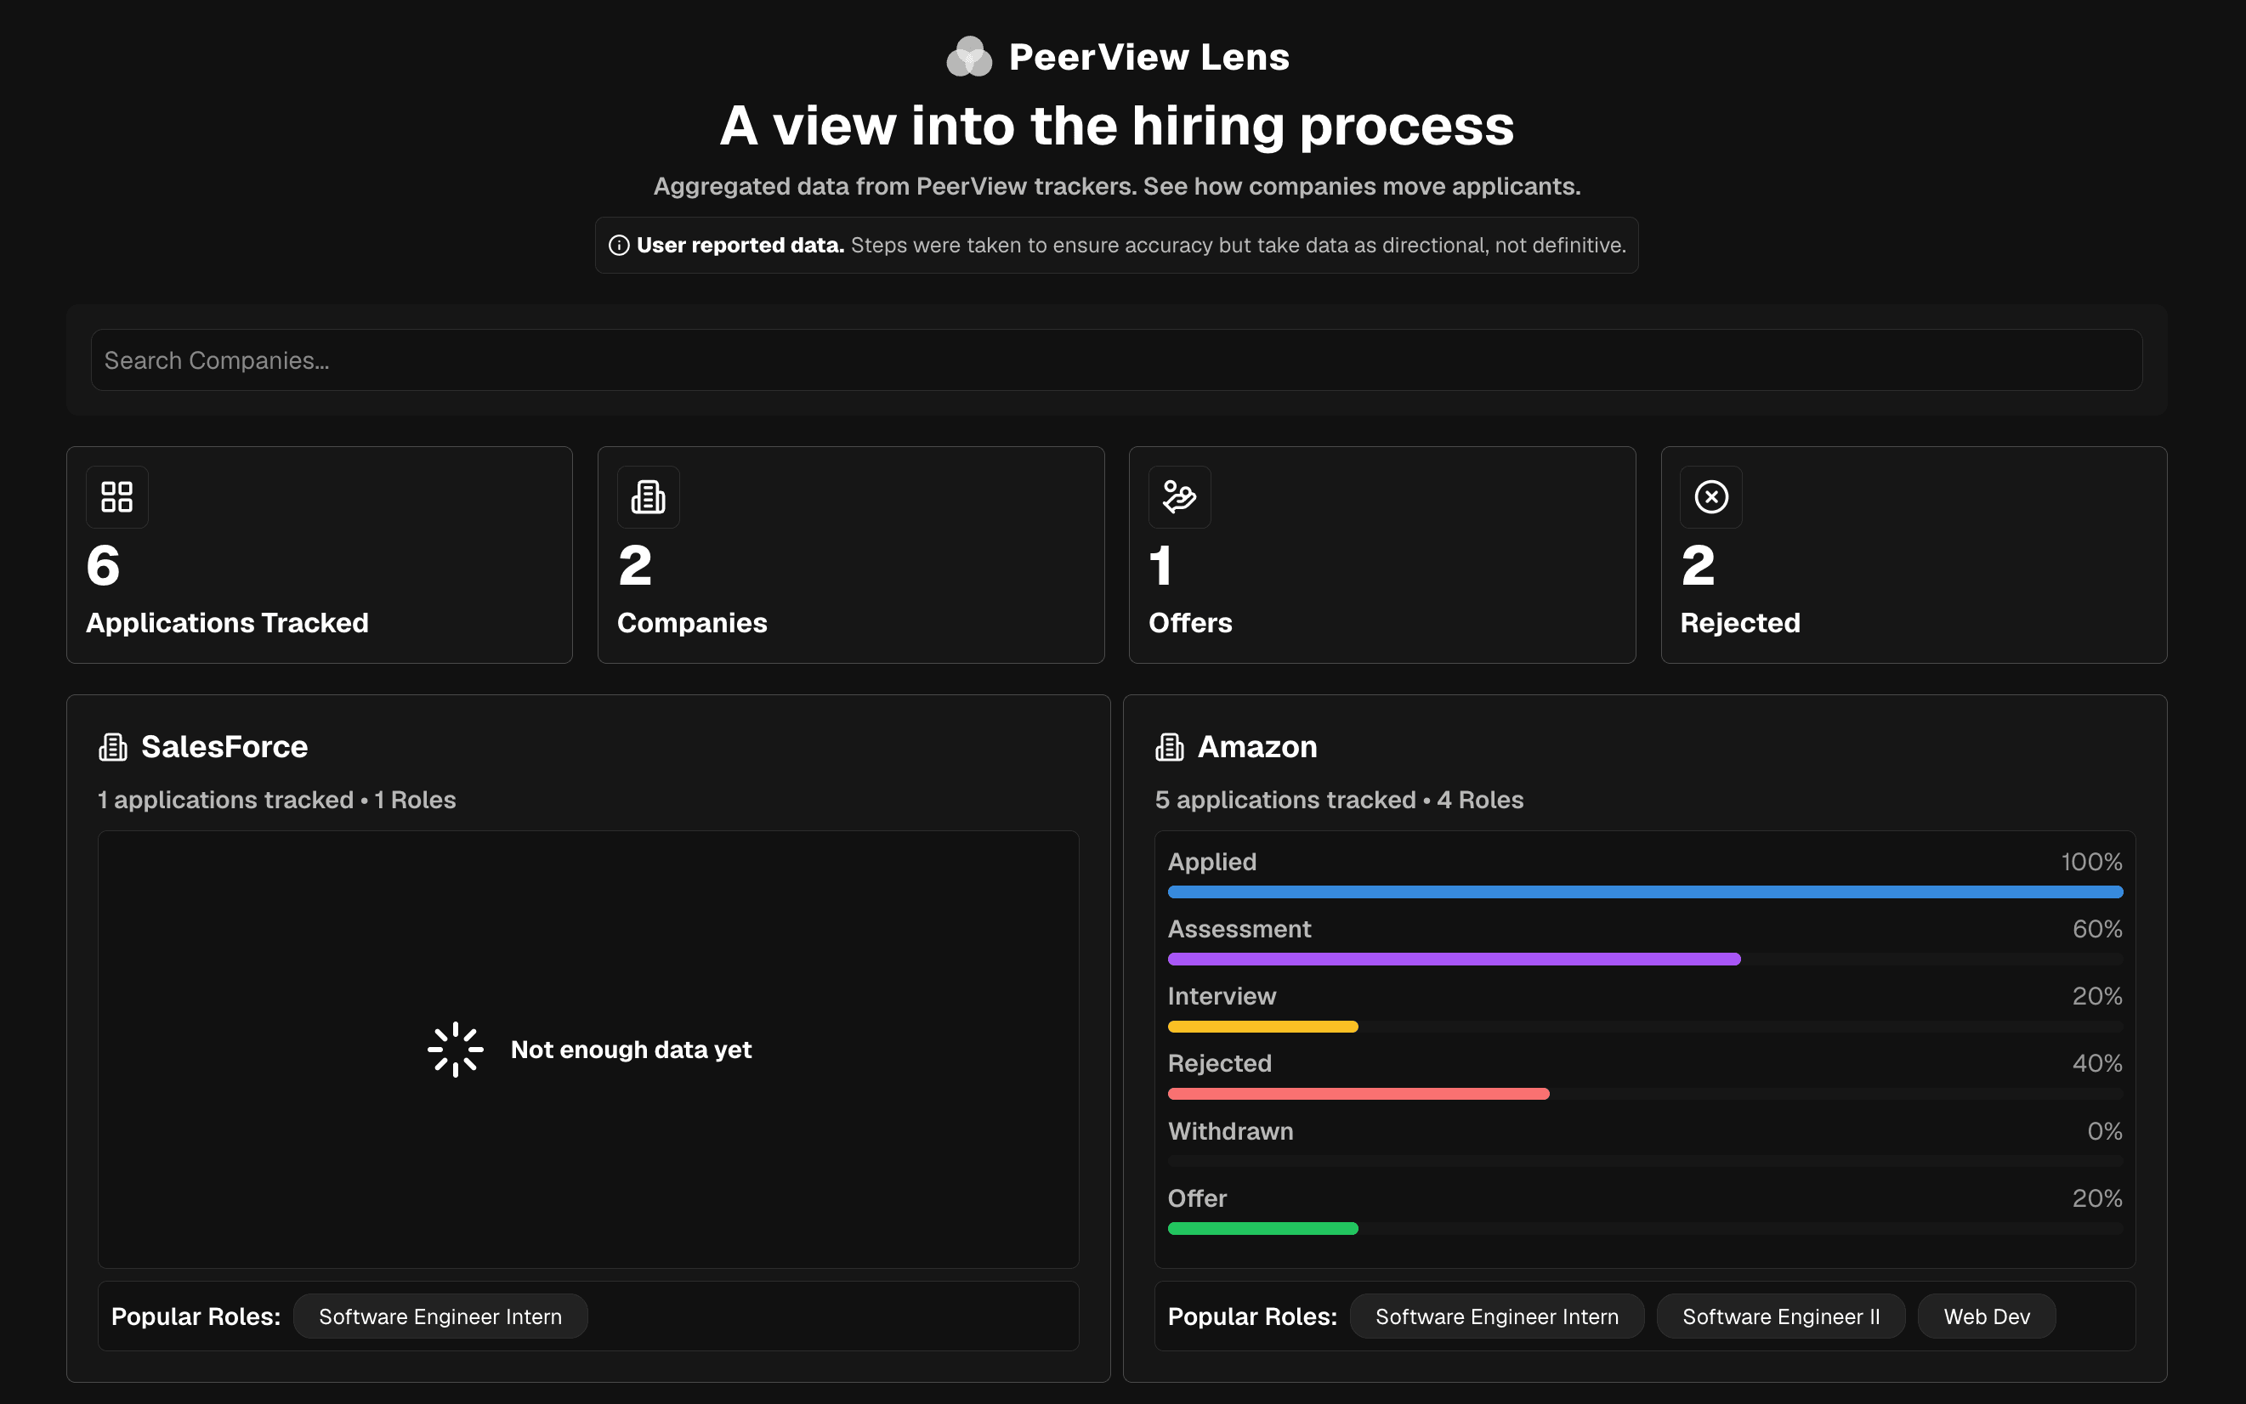Open the Rejected stat card

click(x=1914, y=555)
